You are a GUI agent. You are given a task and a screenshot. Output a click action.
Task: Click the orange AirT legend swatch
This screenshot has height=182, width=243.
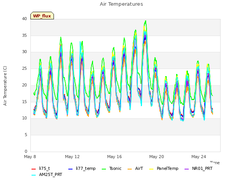pyautogui.click(x=130, y=169)
